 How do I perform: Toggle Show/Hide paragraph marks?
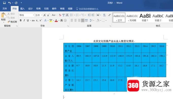pyautogui.click(x=109, y=15)
